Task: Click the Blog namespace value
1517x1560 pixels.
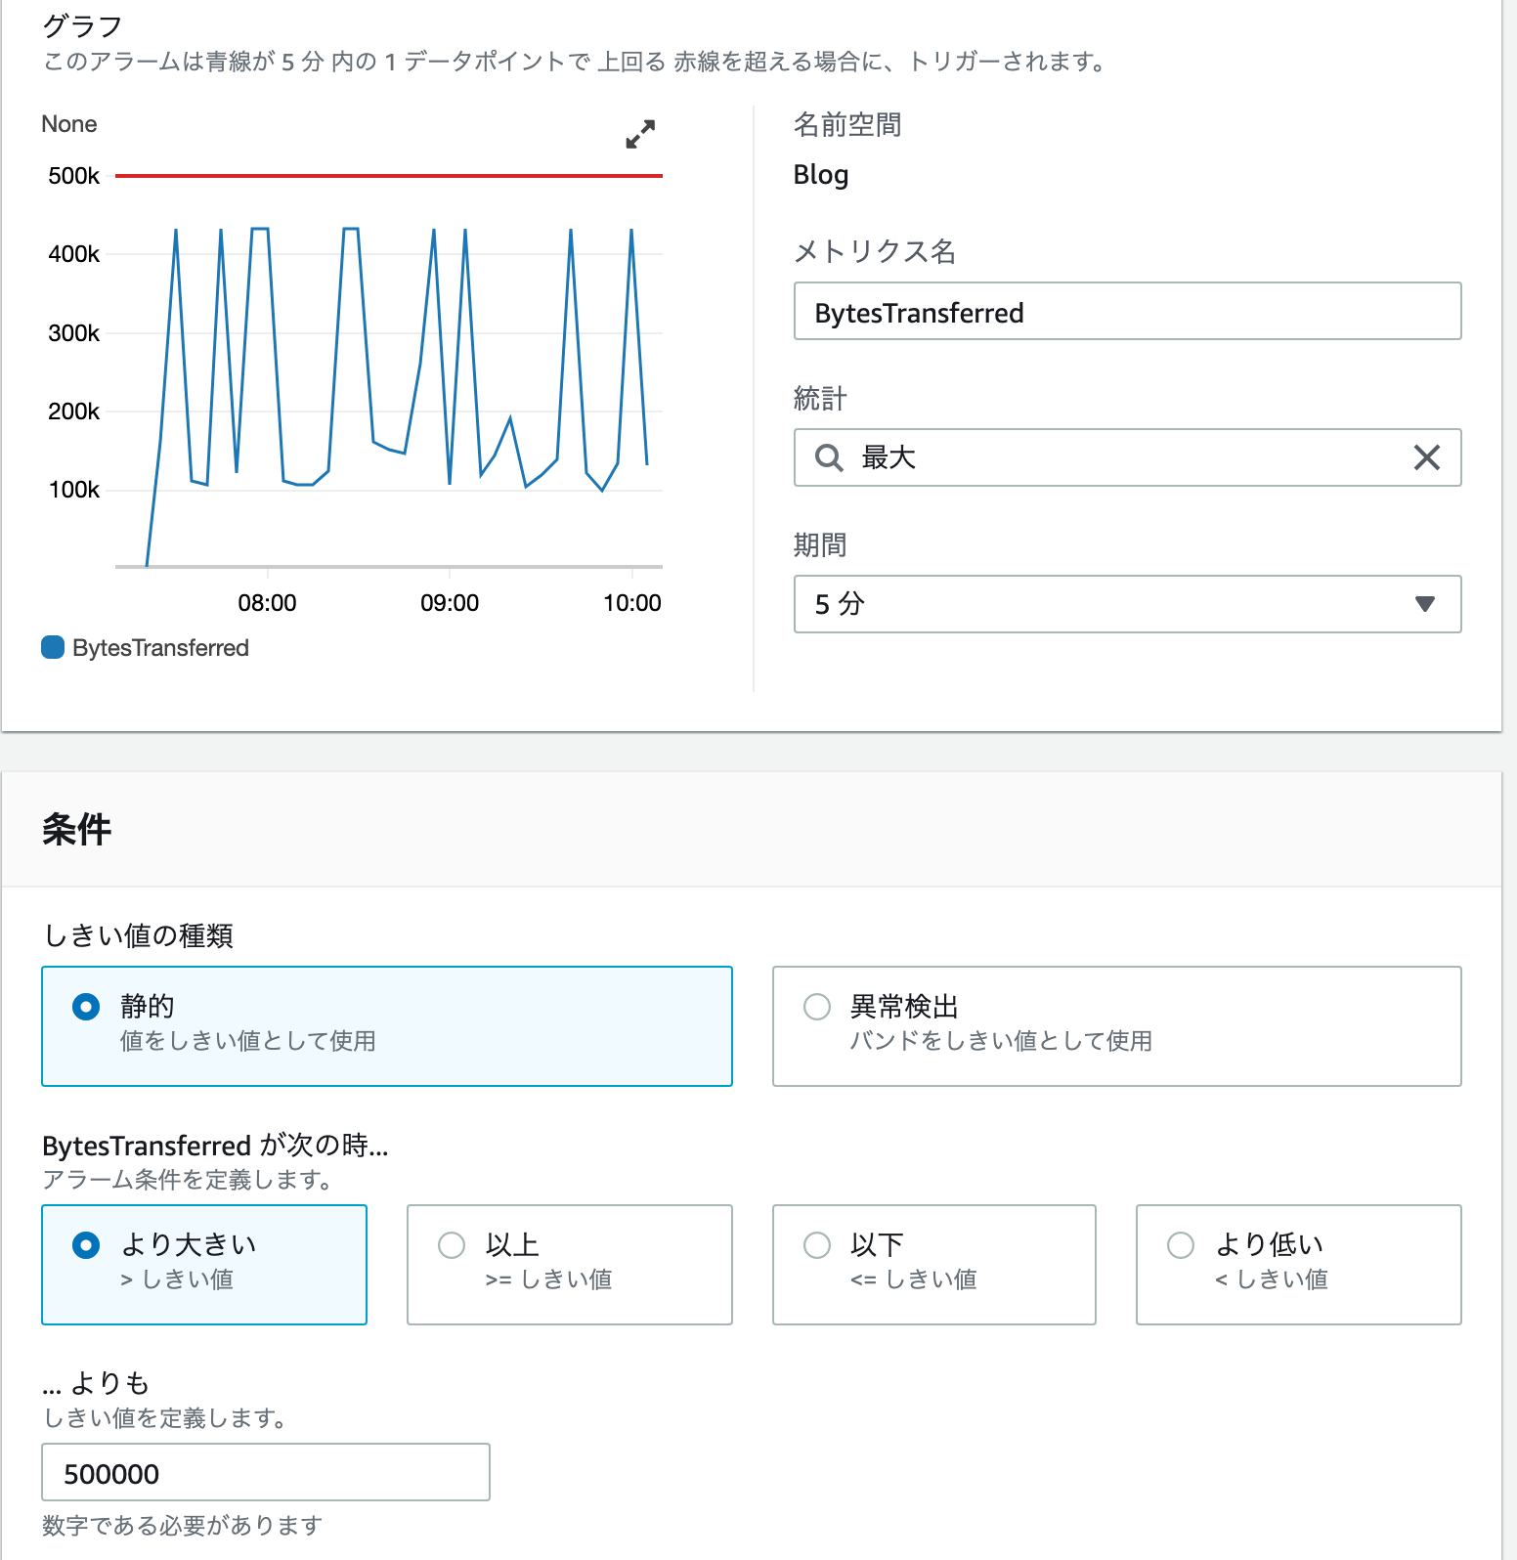Action: coord(821,175)
